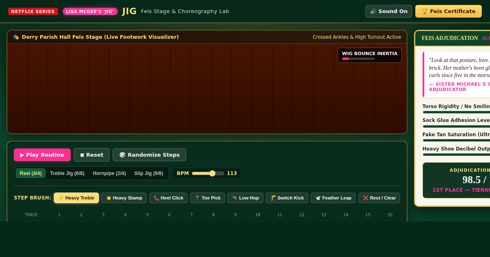Click Randomize Steps button
This screenshot has height=257, width=490.
pos(149,155)
